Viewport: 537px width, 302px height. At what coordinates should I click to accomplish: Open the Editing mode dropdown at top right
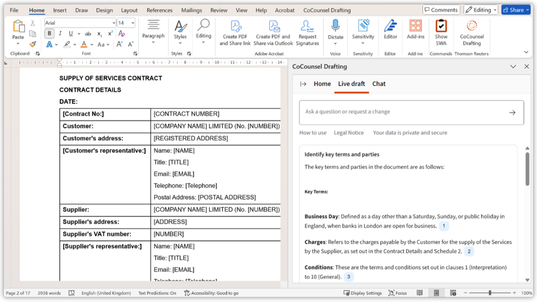pyautogui.click(x=481, y=10)
